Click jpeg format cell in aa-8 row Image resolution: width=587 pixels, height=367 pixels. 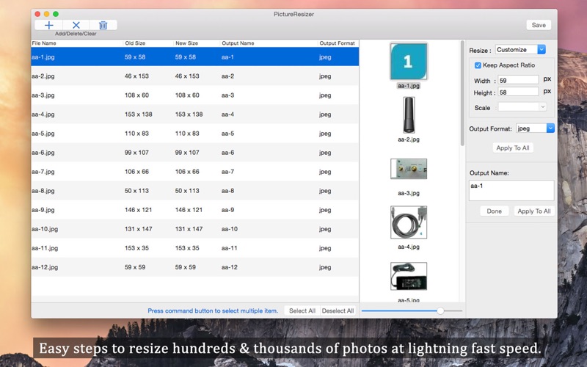(325, 191)
